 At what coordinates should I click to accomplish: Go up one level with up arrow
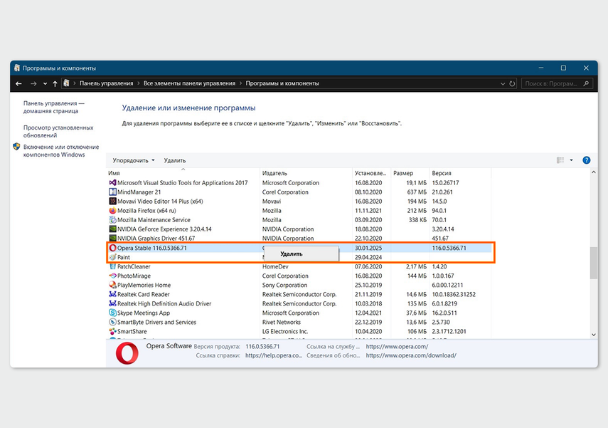click(x=55, y=83)
